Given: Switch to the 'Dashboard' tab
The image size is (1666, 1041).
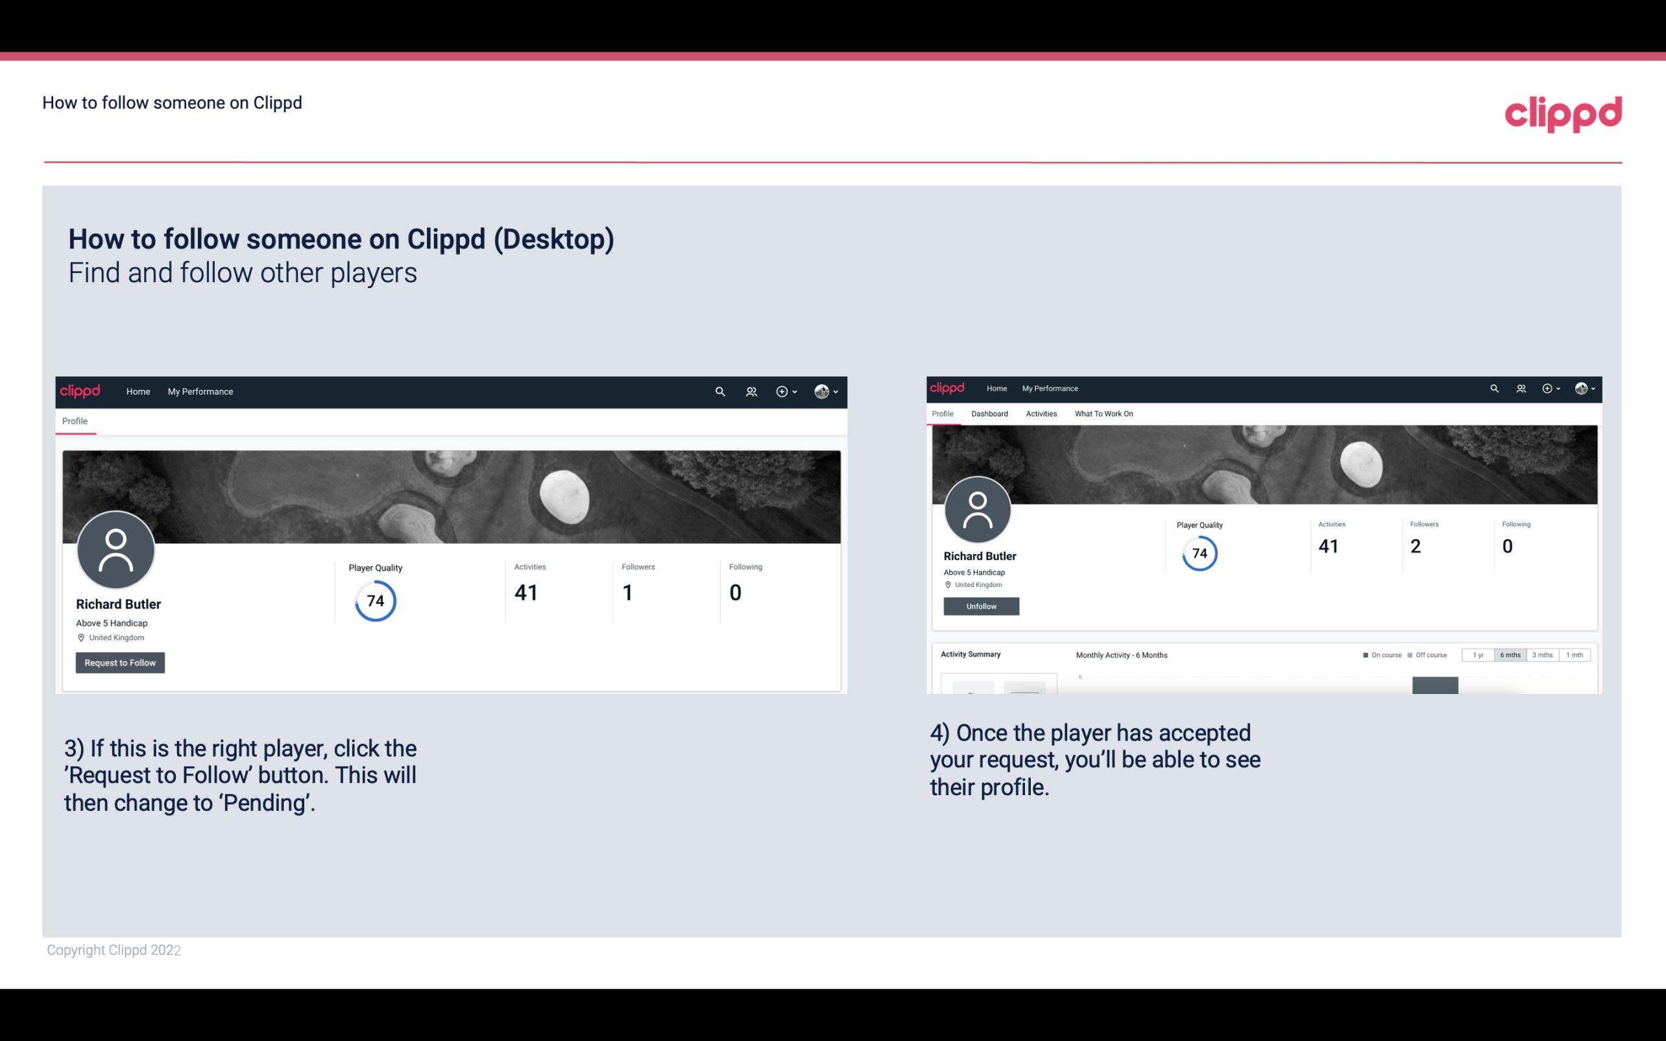Looking at the screenshot, I should [x=989, y=414].
